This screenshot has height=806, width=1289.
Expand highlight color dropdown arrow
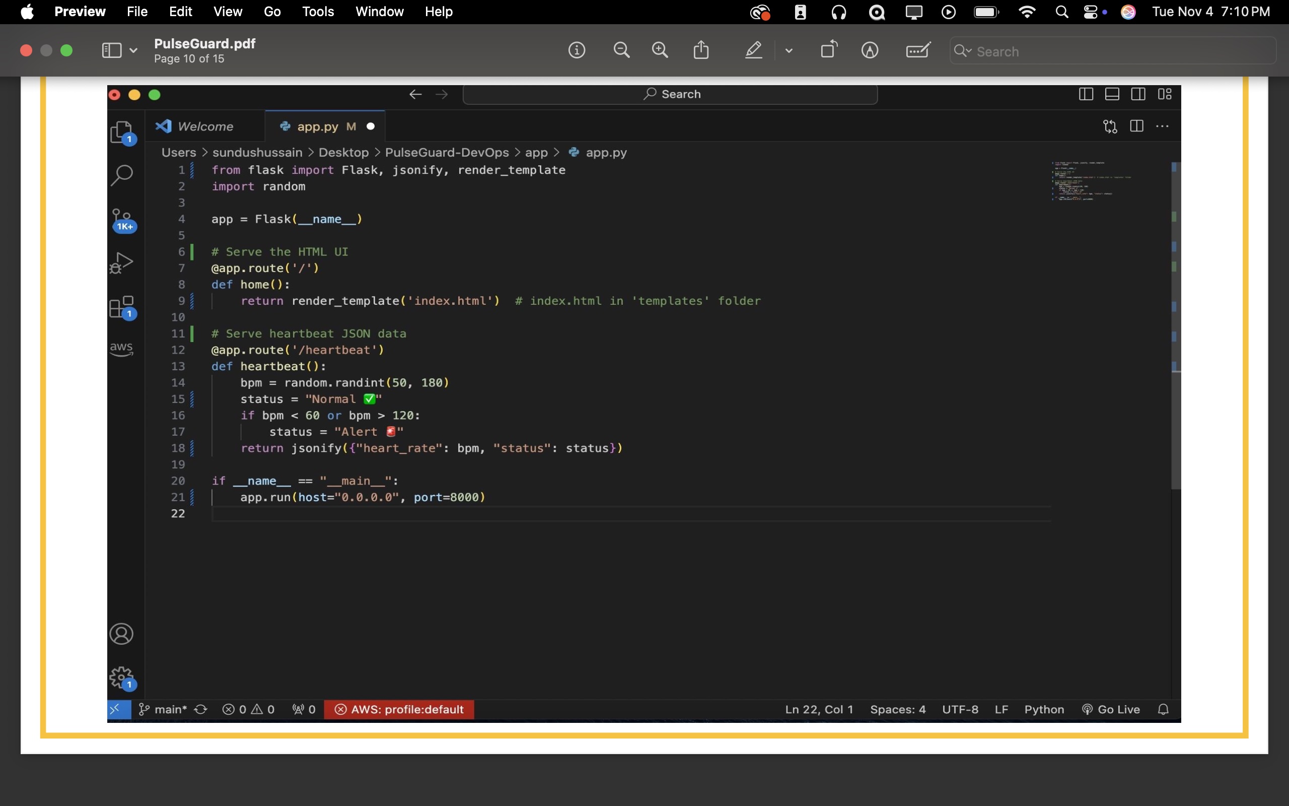790,51
